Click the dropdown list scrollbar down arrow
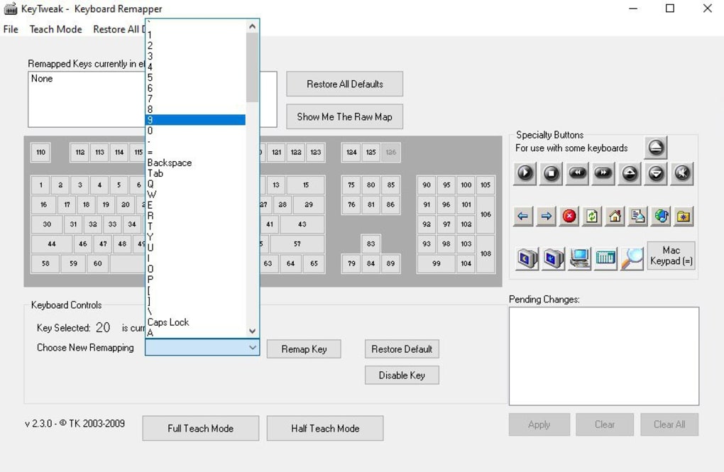Image resolution: width=724 pixels, height=472 pixels. coord(252,331)
